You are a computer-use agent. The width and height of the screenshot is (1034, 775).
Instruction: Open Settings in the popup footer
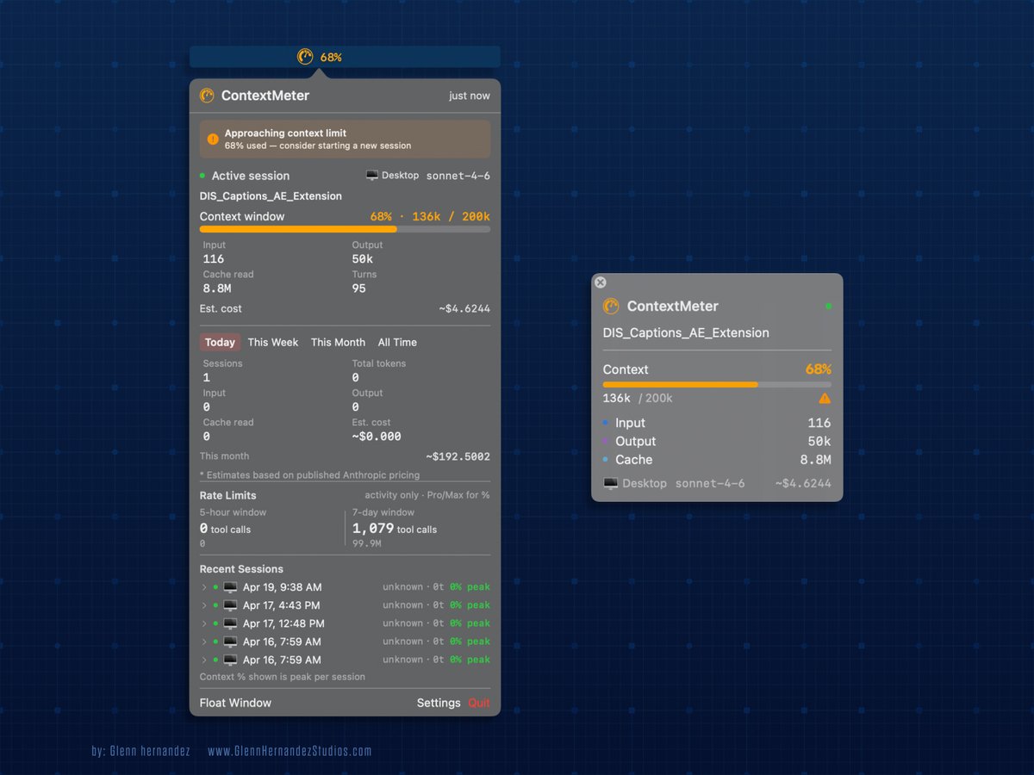[x=439, y=703]
